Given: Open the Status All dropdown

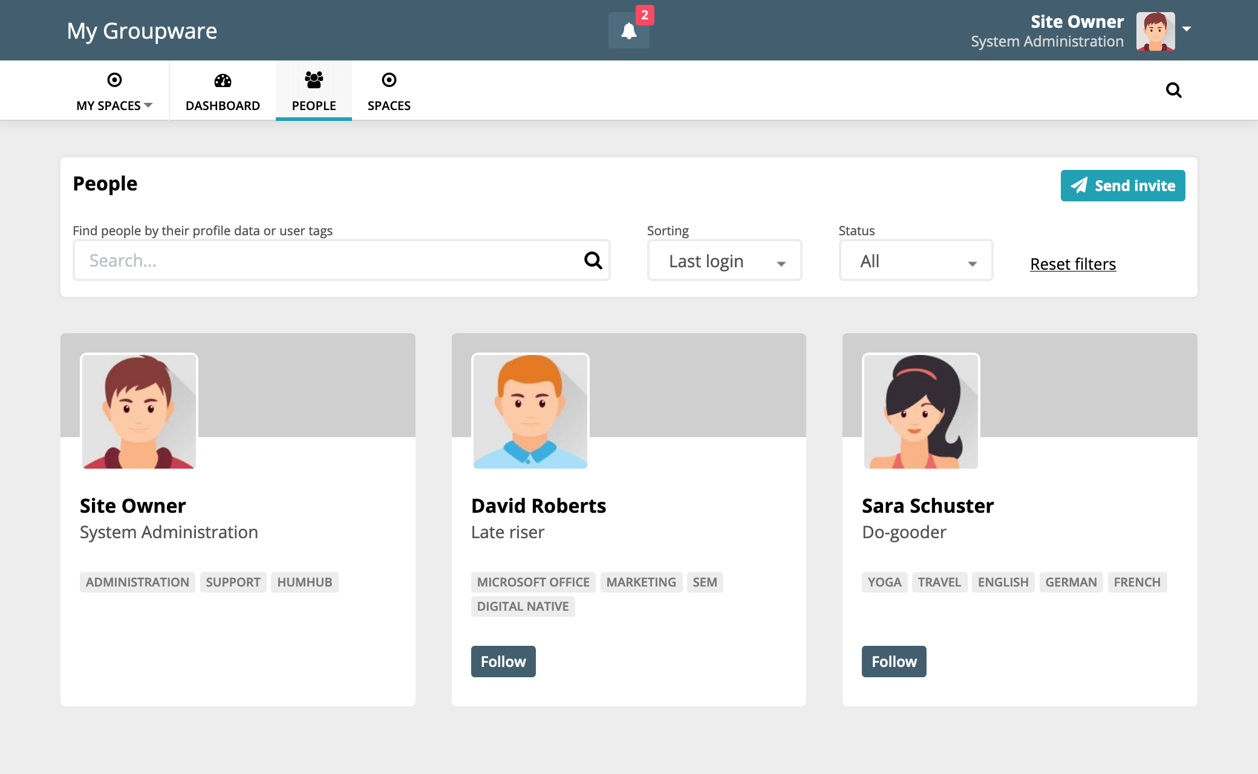Looking at the screenshot, I should [x=916, y=261].
